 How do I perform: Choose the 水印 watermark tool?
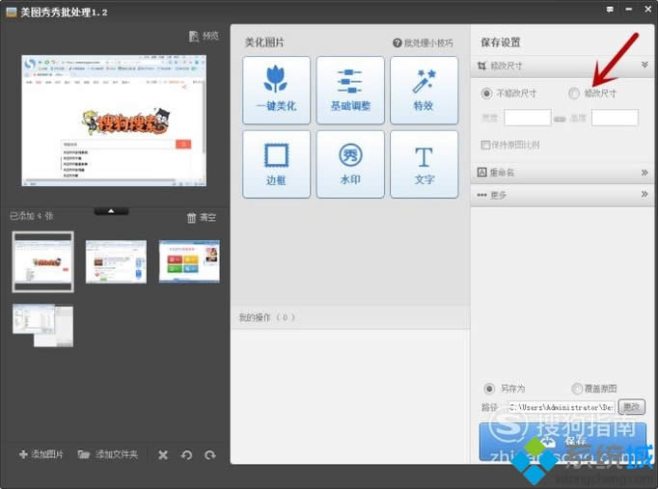(x=350, y=163)
